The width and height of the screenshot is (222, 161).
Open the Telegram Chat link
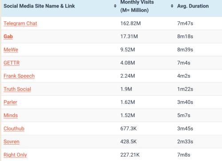[20, 24]
